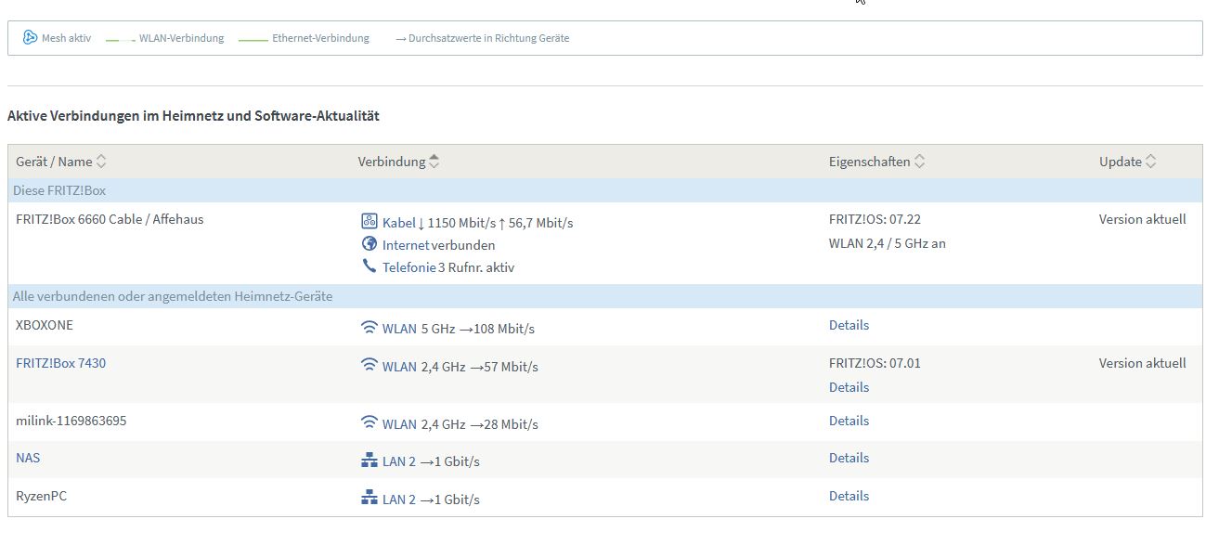Open the Telefonie link
1206x545 pixels.
click(409, 267)
